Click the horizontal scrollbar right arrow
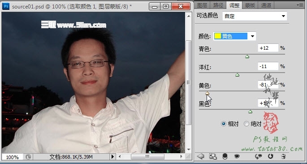 [x=181, y=156]
